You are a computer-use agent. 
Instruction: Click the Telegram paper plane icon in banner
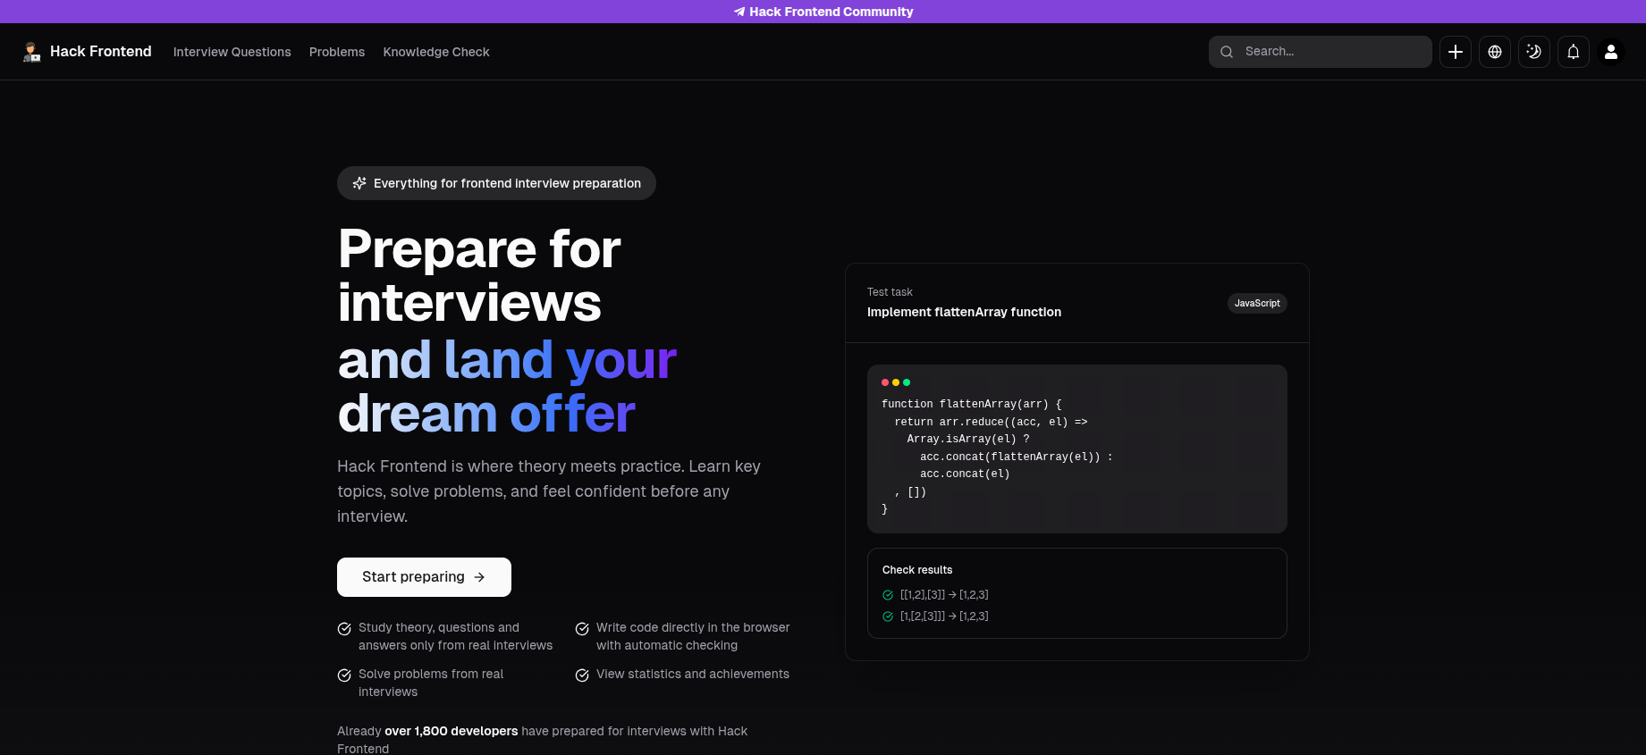(739, 12)
